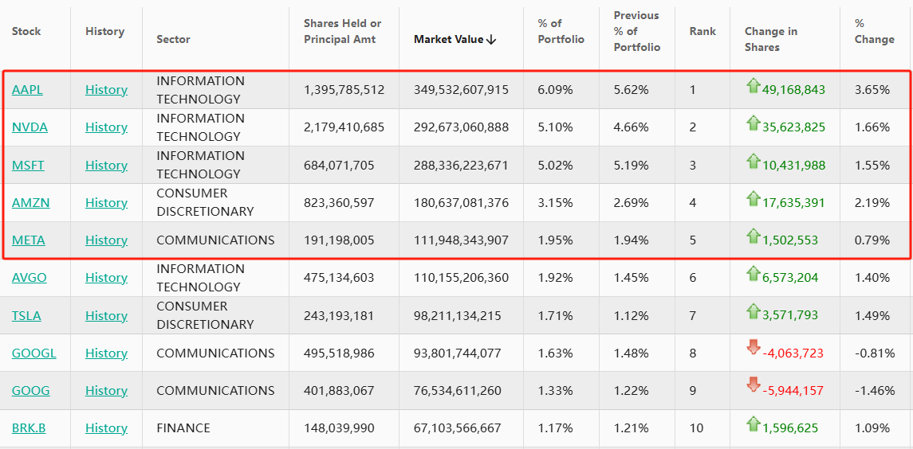The width and height of the screenshot is (913, 449).
Task: Click the red down arrow in GOOG row
Action: tap(753, 385)
